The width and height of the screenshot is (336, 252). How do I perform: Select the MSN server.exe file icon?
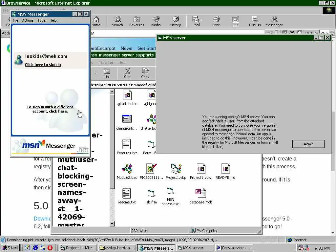point(171,191)
